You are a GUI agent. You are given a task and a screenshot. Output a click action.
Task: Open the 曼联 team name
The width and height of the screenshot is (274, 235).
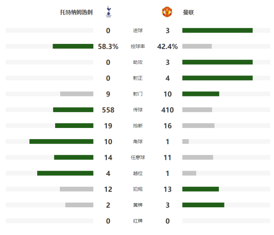click(x=189, y=12)
